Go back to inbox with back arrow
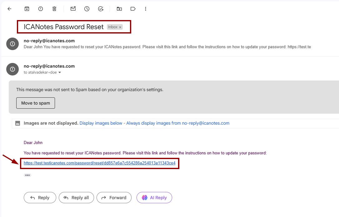339x217 pixels. pyautogui.click(x=9, y=9)
